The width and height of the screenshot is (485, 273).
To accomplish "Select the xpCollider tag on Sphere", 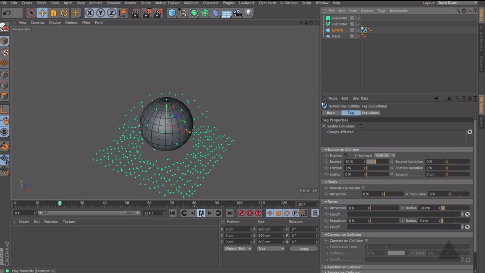I will (x=364, y=30).
